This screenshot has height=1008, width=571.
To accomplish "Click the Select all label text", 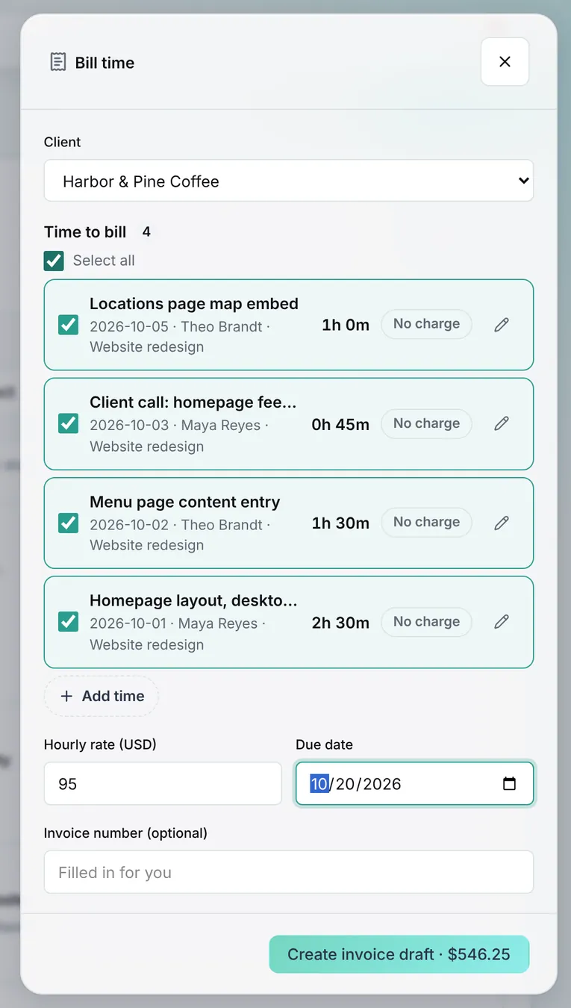I will [104, 261].
